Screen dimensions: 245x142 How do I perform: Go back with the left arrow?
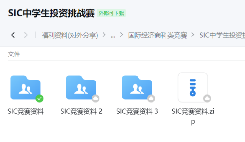point(13,35)
